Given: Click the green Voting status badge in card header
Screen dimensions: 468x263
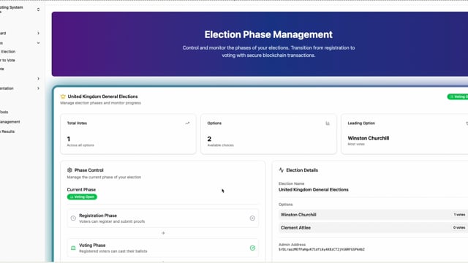Looking at the screenshot, I should tap(458, 96).
